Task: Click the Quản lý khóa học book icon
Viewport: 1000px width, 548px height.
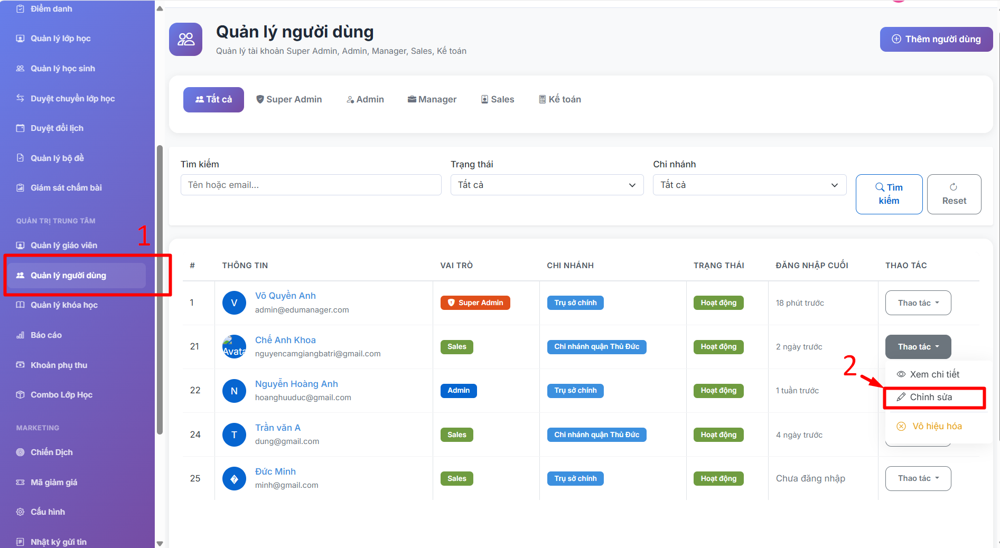Action: tap(20, 305)
